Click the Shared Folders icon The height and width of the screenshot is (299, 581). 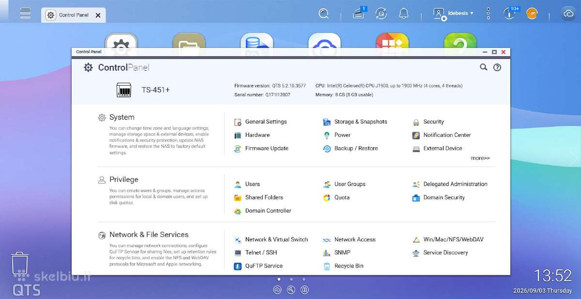(238, 197)
